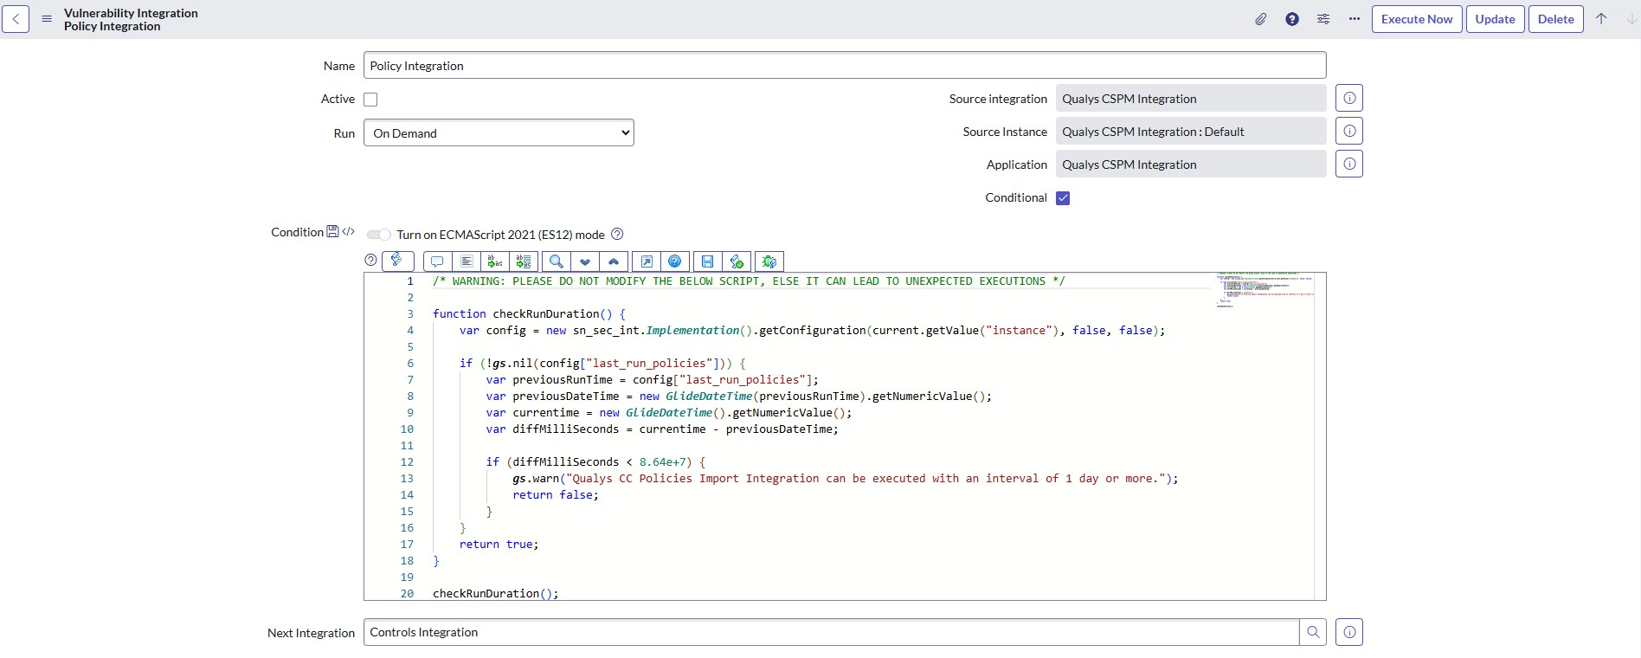The width and height of the screenshot is (1641, 658).
Task: Toggle the syntax editor macros icon
Action: click(x=397, y=261)
